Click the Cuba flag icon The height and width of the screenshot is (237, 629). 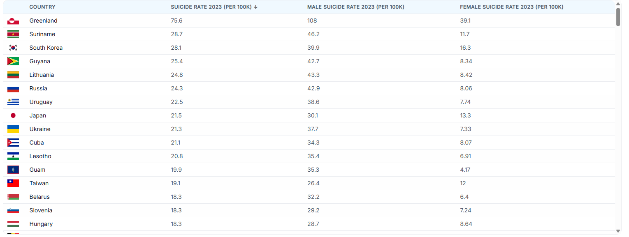tap(13, 143)
